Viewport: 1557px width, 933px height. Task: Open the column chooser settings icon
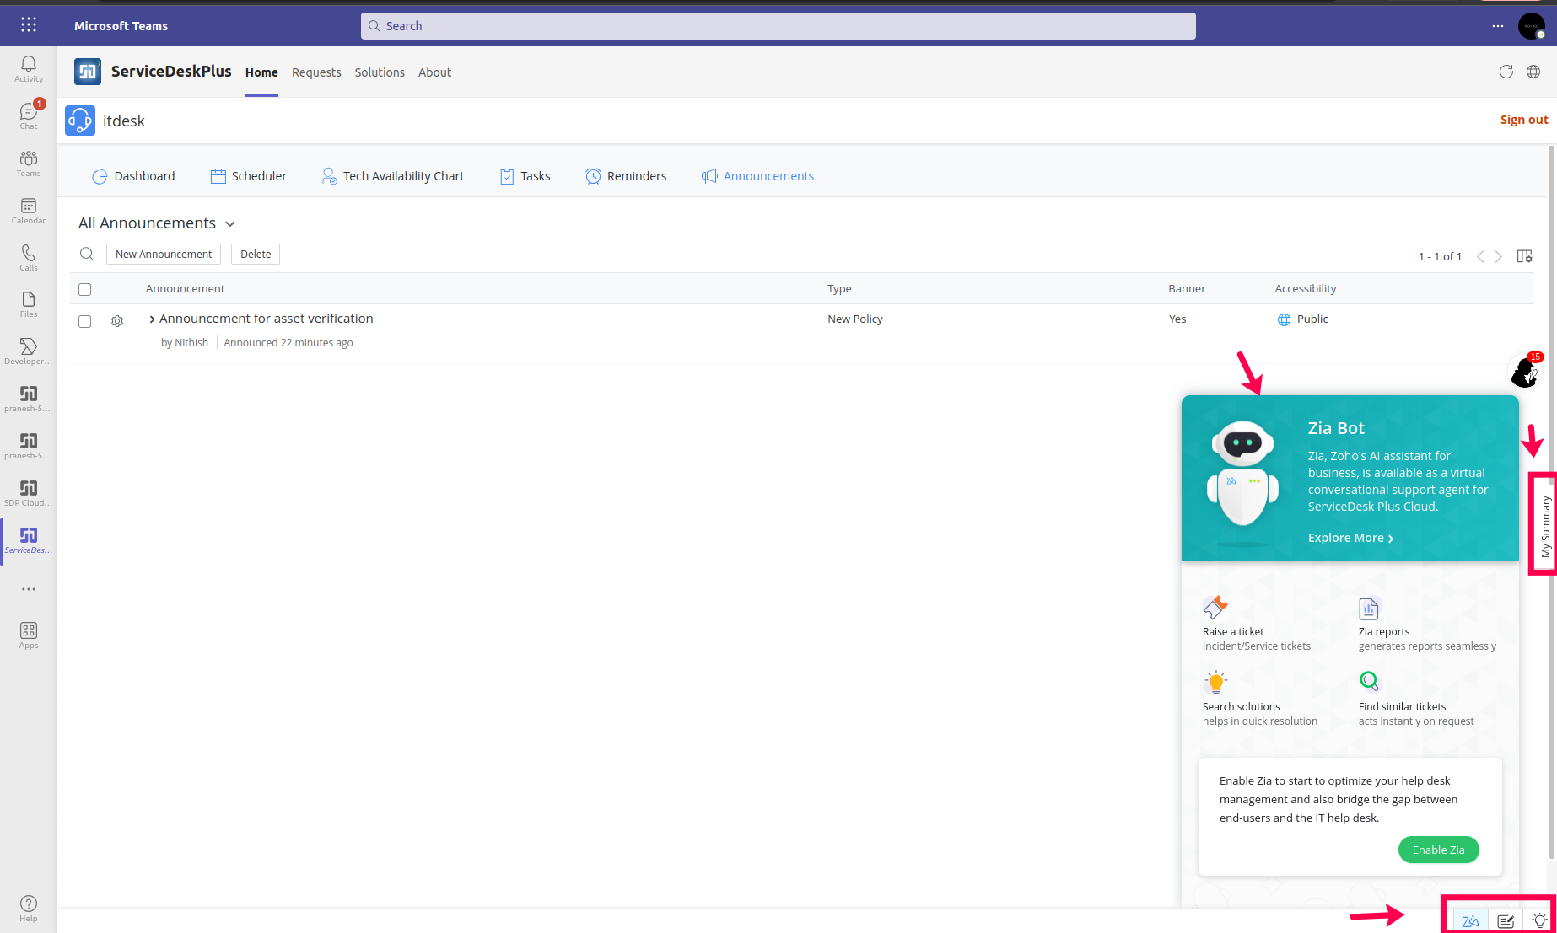point(1525,256)
